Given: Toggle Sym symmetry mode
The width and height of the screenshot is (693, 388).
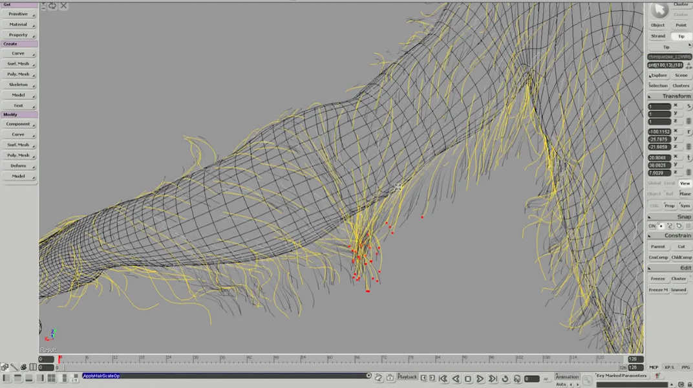Looking at the screenshot, I should (x=685, y=206).
